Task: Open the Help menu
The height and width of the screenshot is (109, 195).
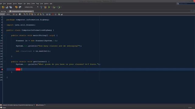Action: point(51,4)
